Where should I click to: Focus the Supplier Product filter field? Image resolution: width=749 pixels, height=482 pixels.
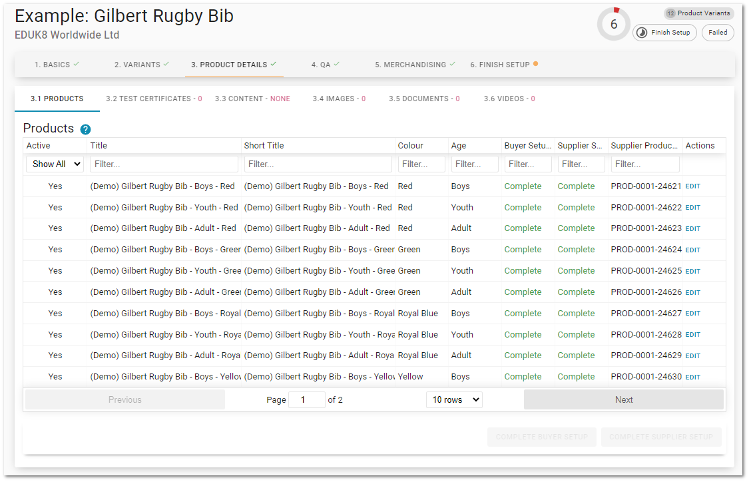[645, 164]
